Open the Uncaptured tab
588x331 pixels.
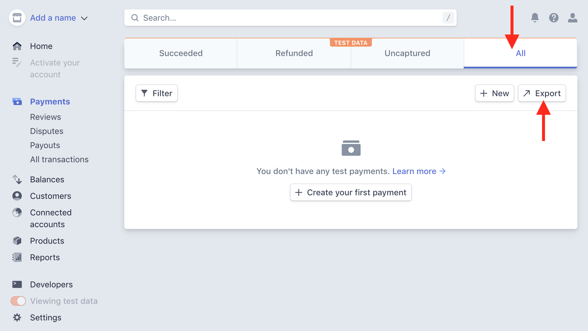click(x=407, y=53)
